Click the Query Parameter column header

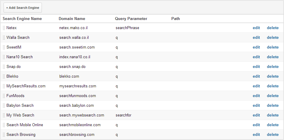pos(131,19)
